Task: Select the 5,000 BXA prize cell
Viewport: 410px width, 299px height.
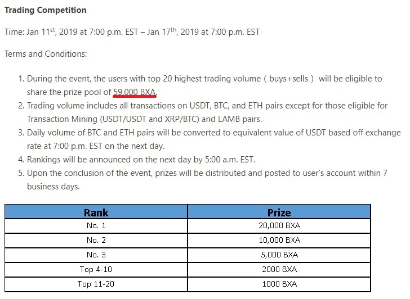Action: (279, 255)
